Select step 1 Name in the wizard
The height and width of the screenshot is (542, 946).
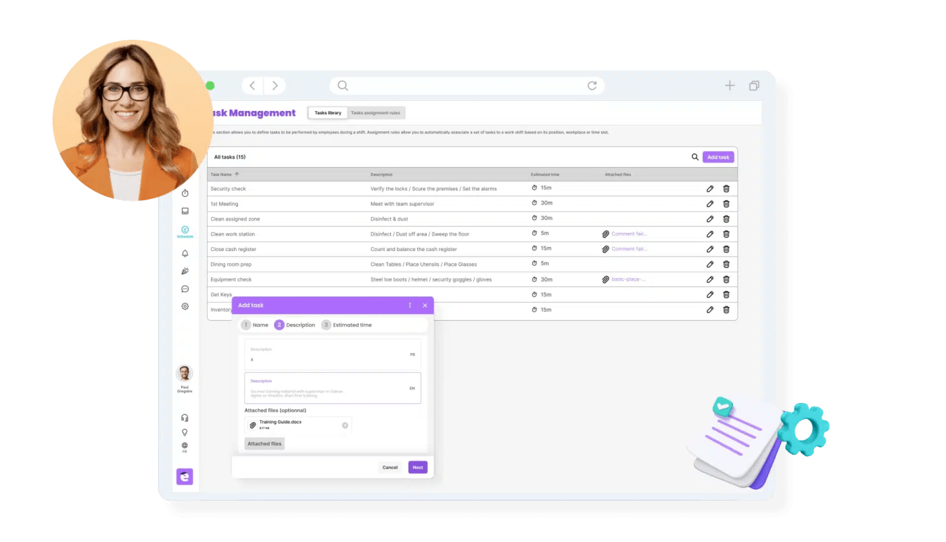(x=256, y=325)
